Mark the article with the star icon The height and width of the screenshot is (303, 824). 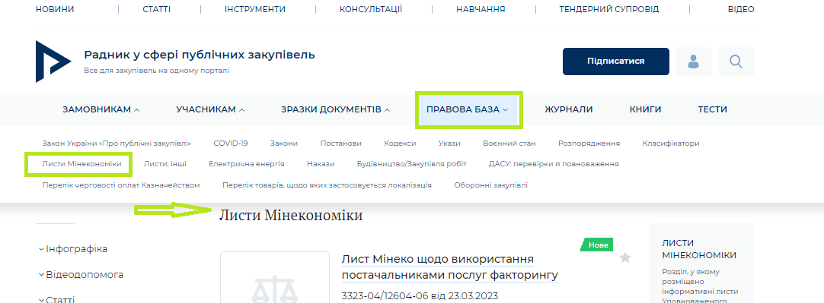[x=624, y=257]
